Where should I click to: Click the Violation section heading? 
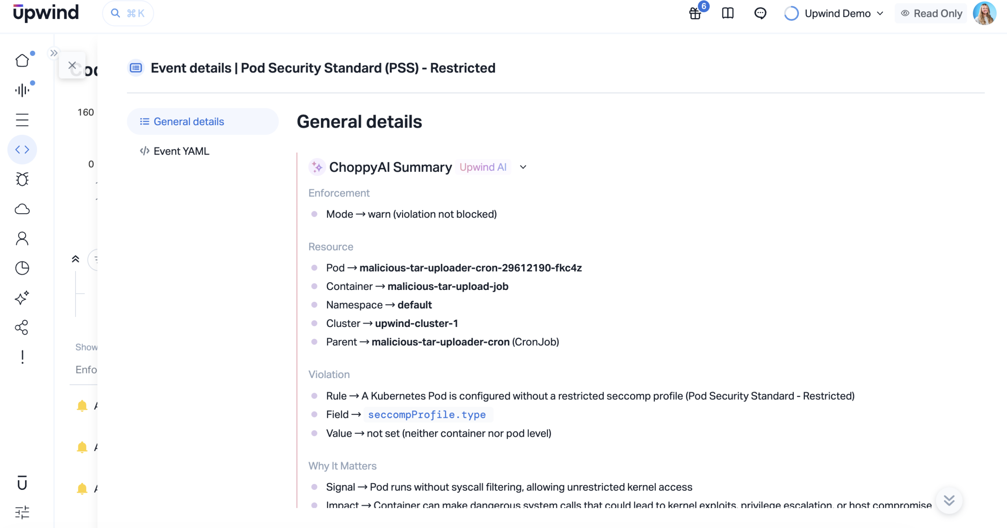(329, 375)
